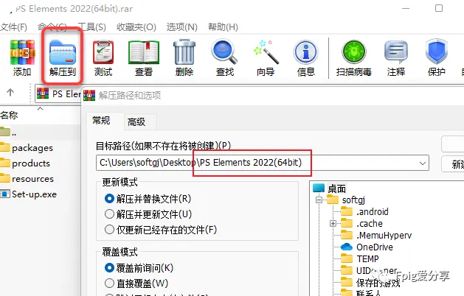Click the Test (测试) toolbar icon

(103, 58)
